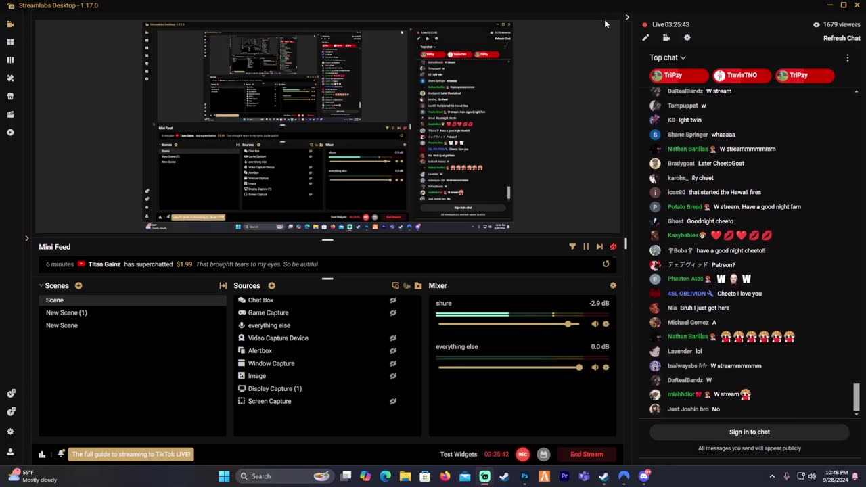Click the Mini Feed filter funnel icon
This screenshot has width=866, height=487.
pos(572,247)
